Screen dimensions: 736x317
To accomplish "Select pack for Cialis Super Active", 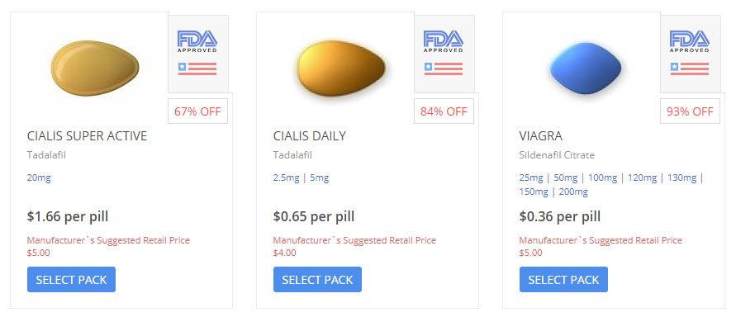I will 71,280.
